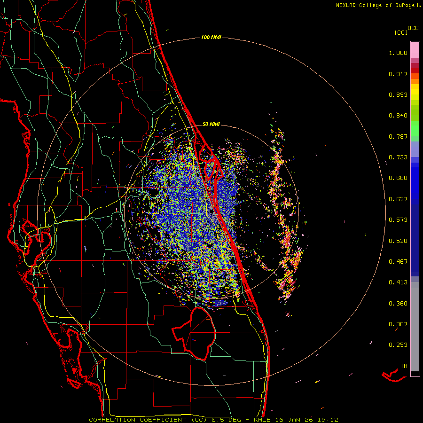423x423 pixels.
Task: Click the [CC] units label
Action: 401,32
